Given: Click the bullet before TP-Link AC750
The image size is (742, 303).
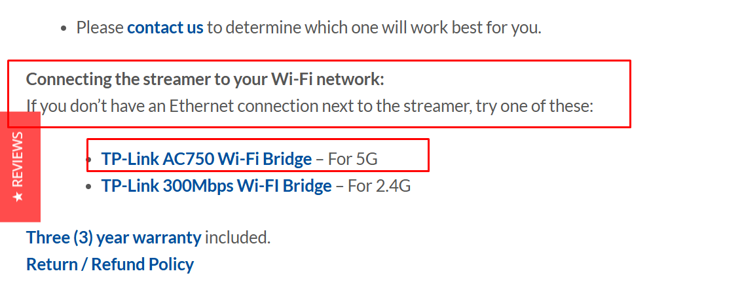Looking at the screenshot, I should click(89, 160).
